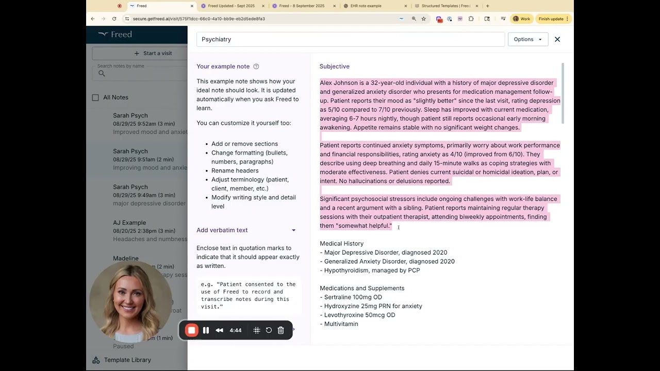Click the Multivitamin line
Screen dimensions: 660x371
click(339, 324)
